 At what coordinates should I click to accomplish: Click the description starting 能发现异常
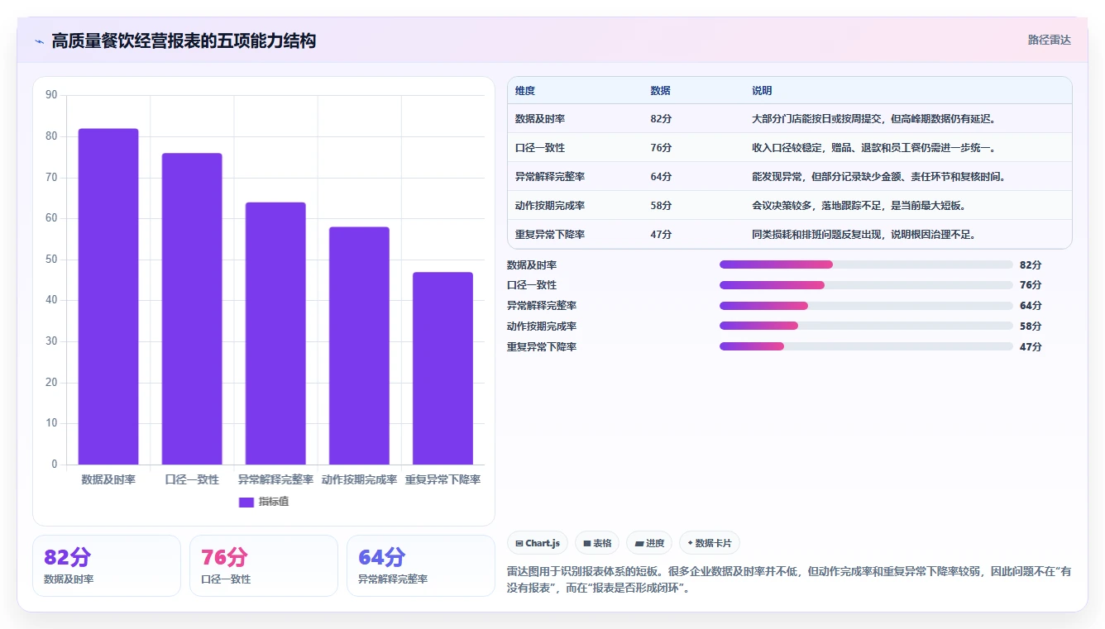[878, 177]
